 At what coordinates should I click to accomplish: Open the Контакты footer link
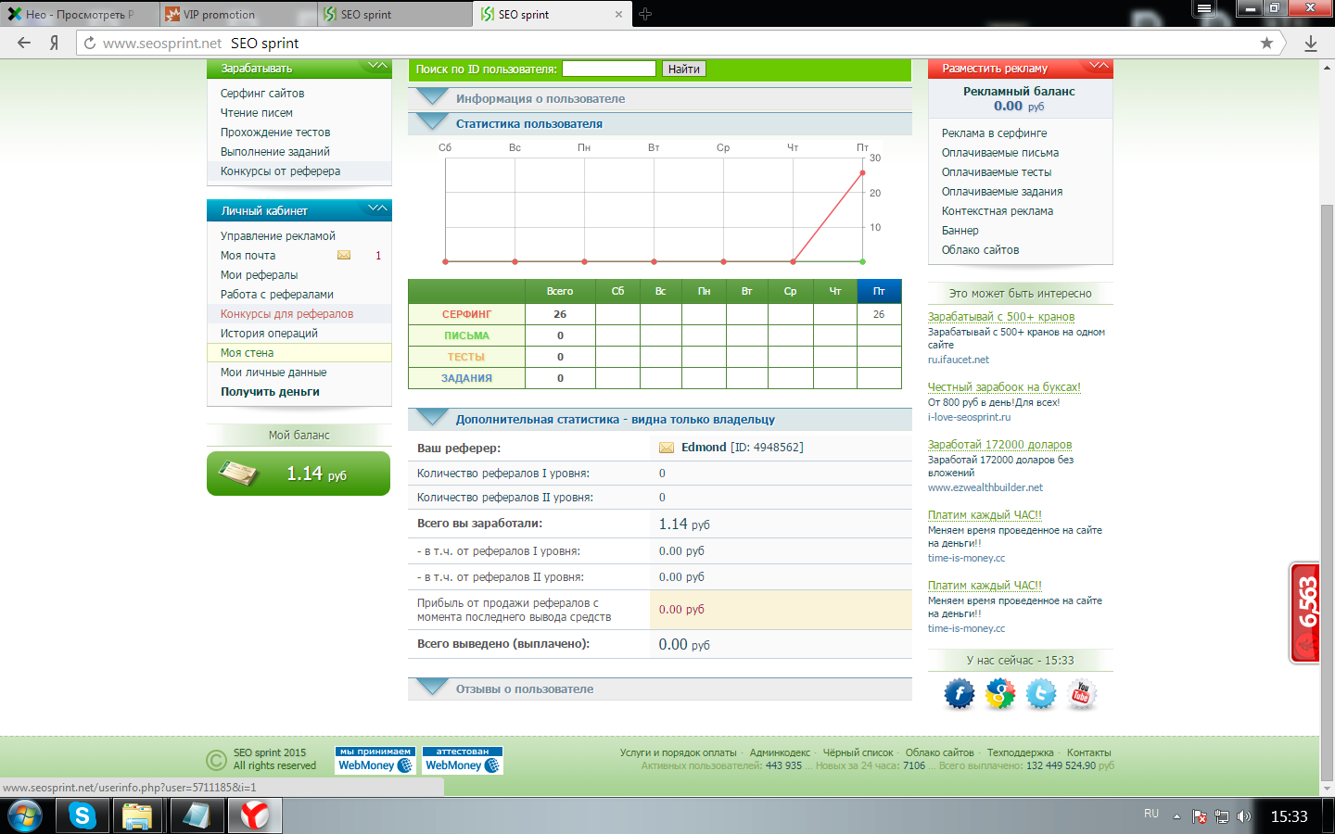click(x=1088, y=752)
